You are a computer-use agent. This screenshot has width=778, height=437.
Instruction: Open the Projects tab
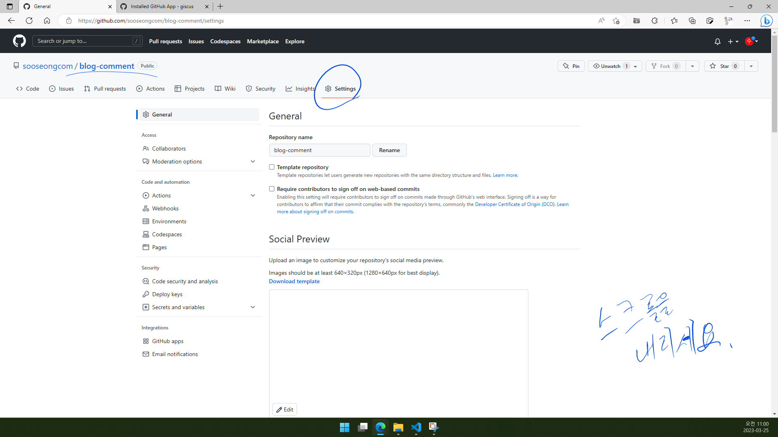pyautogui.click(x=189, y=89)
